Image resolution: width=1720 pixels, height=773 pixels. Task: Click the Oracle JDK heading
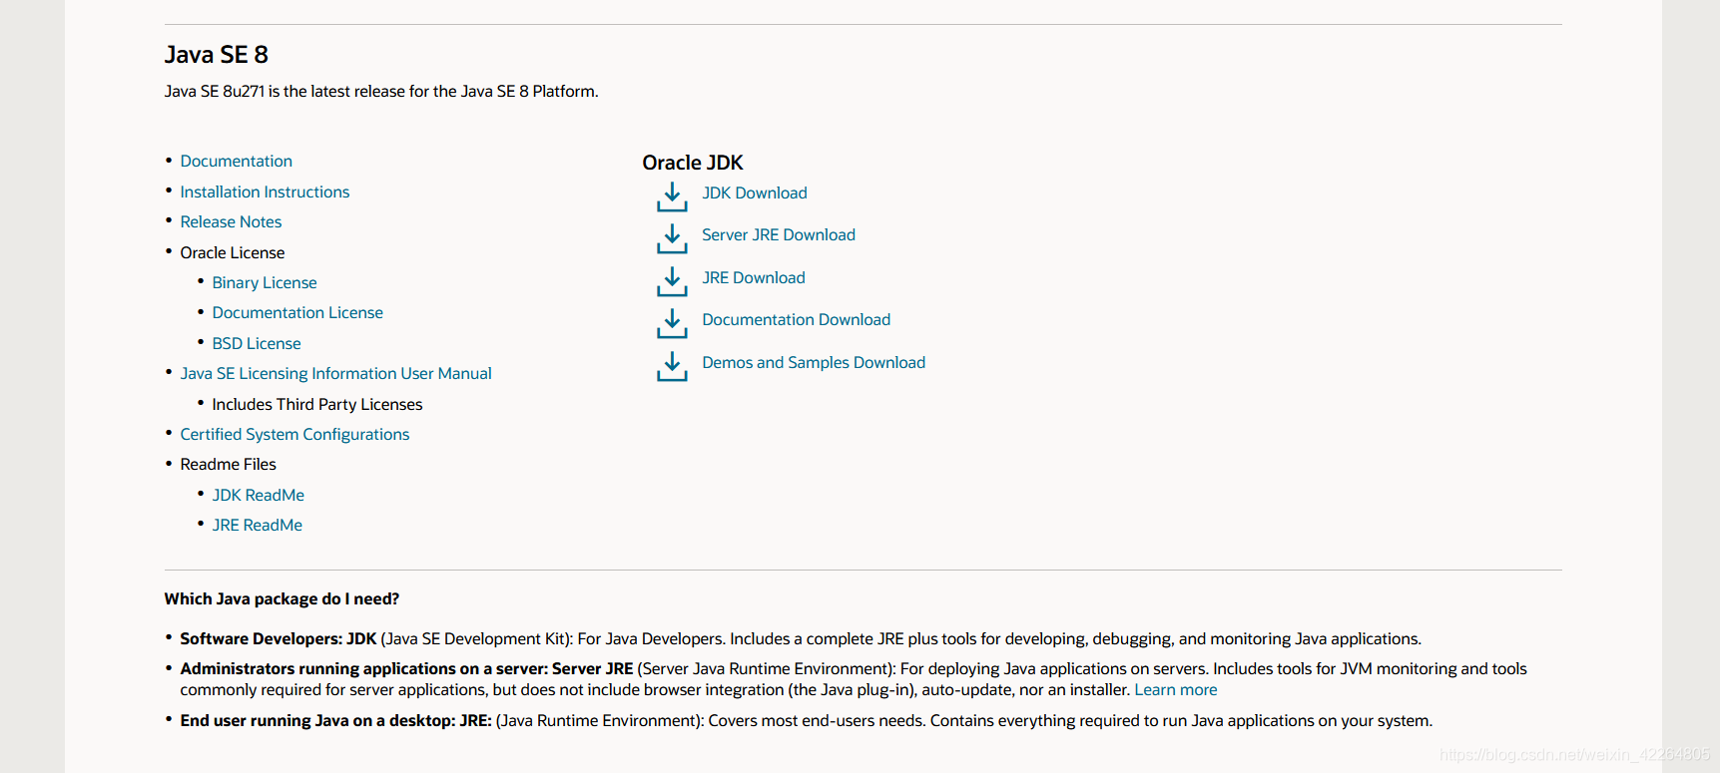(693, 163)
